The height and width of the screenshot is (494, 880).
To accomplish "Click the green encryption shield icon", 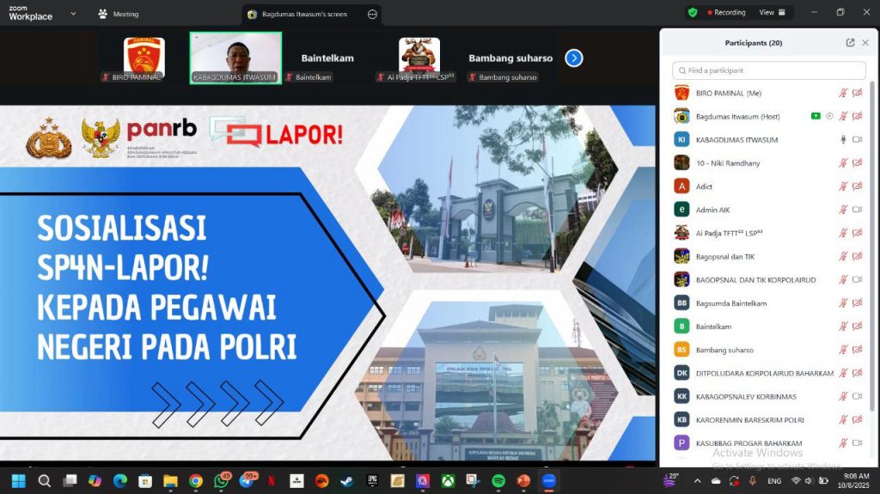I will coord(693,13).
